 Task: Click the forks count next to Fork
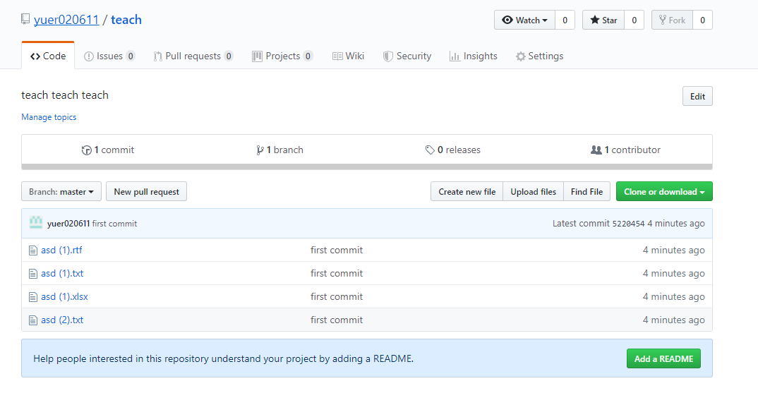pyautogui.click(x=702, y=20)
